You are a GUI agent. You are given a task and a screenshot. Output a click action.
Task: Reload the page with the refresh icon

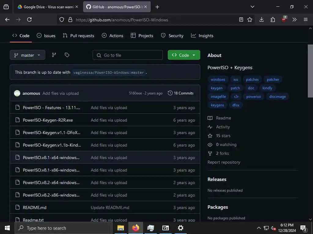tap(29, 19)
